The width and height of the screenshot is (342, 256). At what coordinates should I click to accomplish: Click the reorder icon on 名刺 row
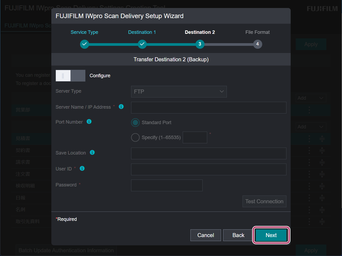tap(322, 210)
